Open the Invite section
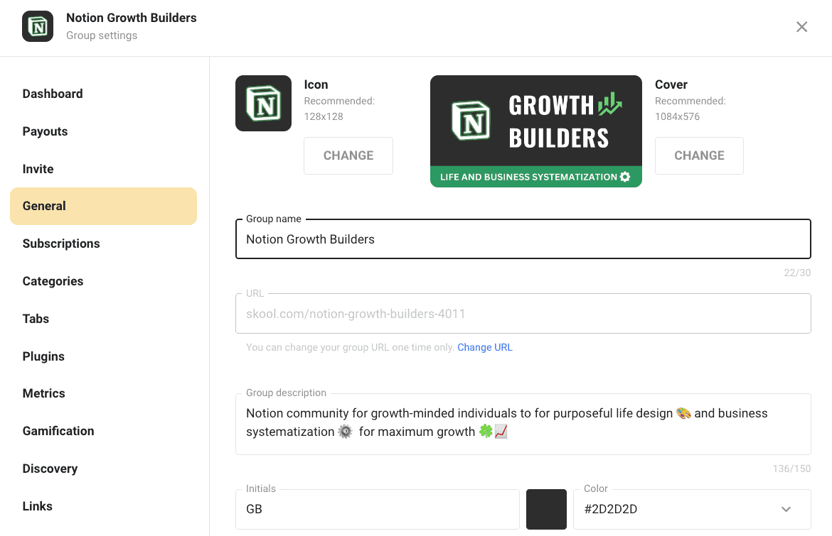Screen dimensions: 832x536 (x=38, y=169)
